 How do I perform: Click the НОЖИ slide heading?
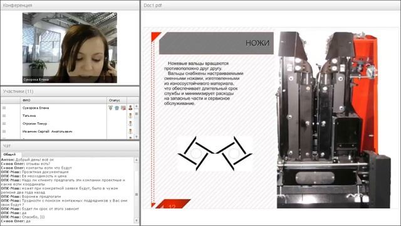258,43
